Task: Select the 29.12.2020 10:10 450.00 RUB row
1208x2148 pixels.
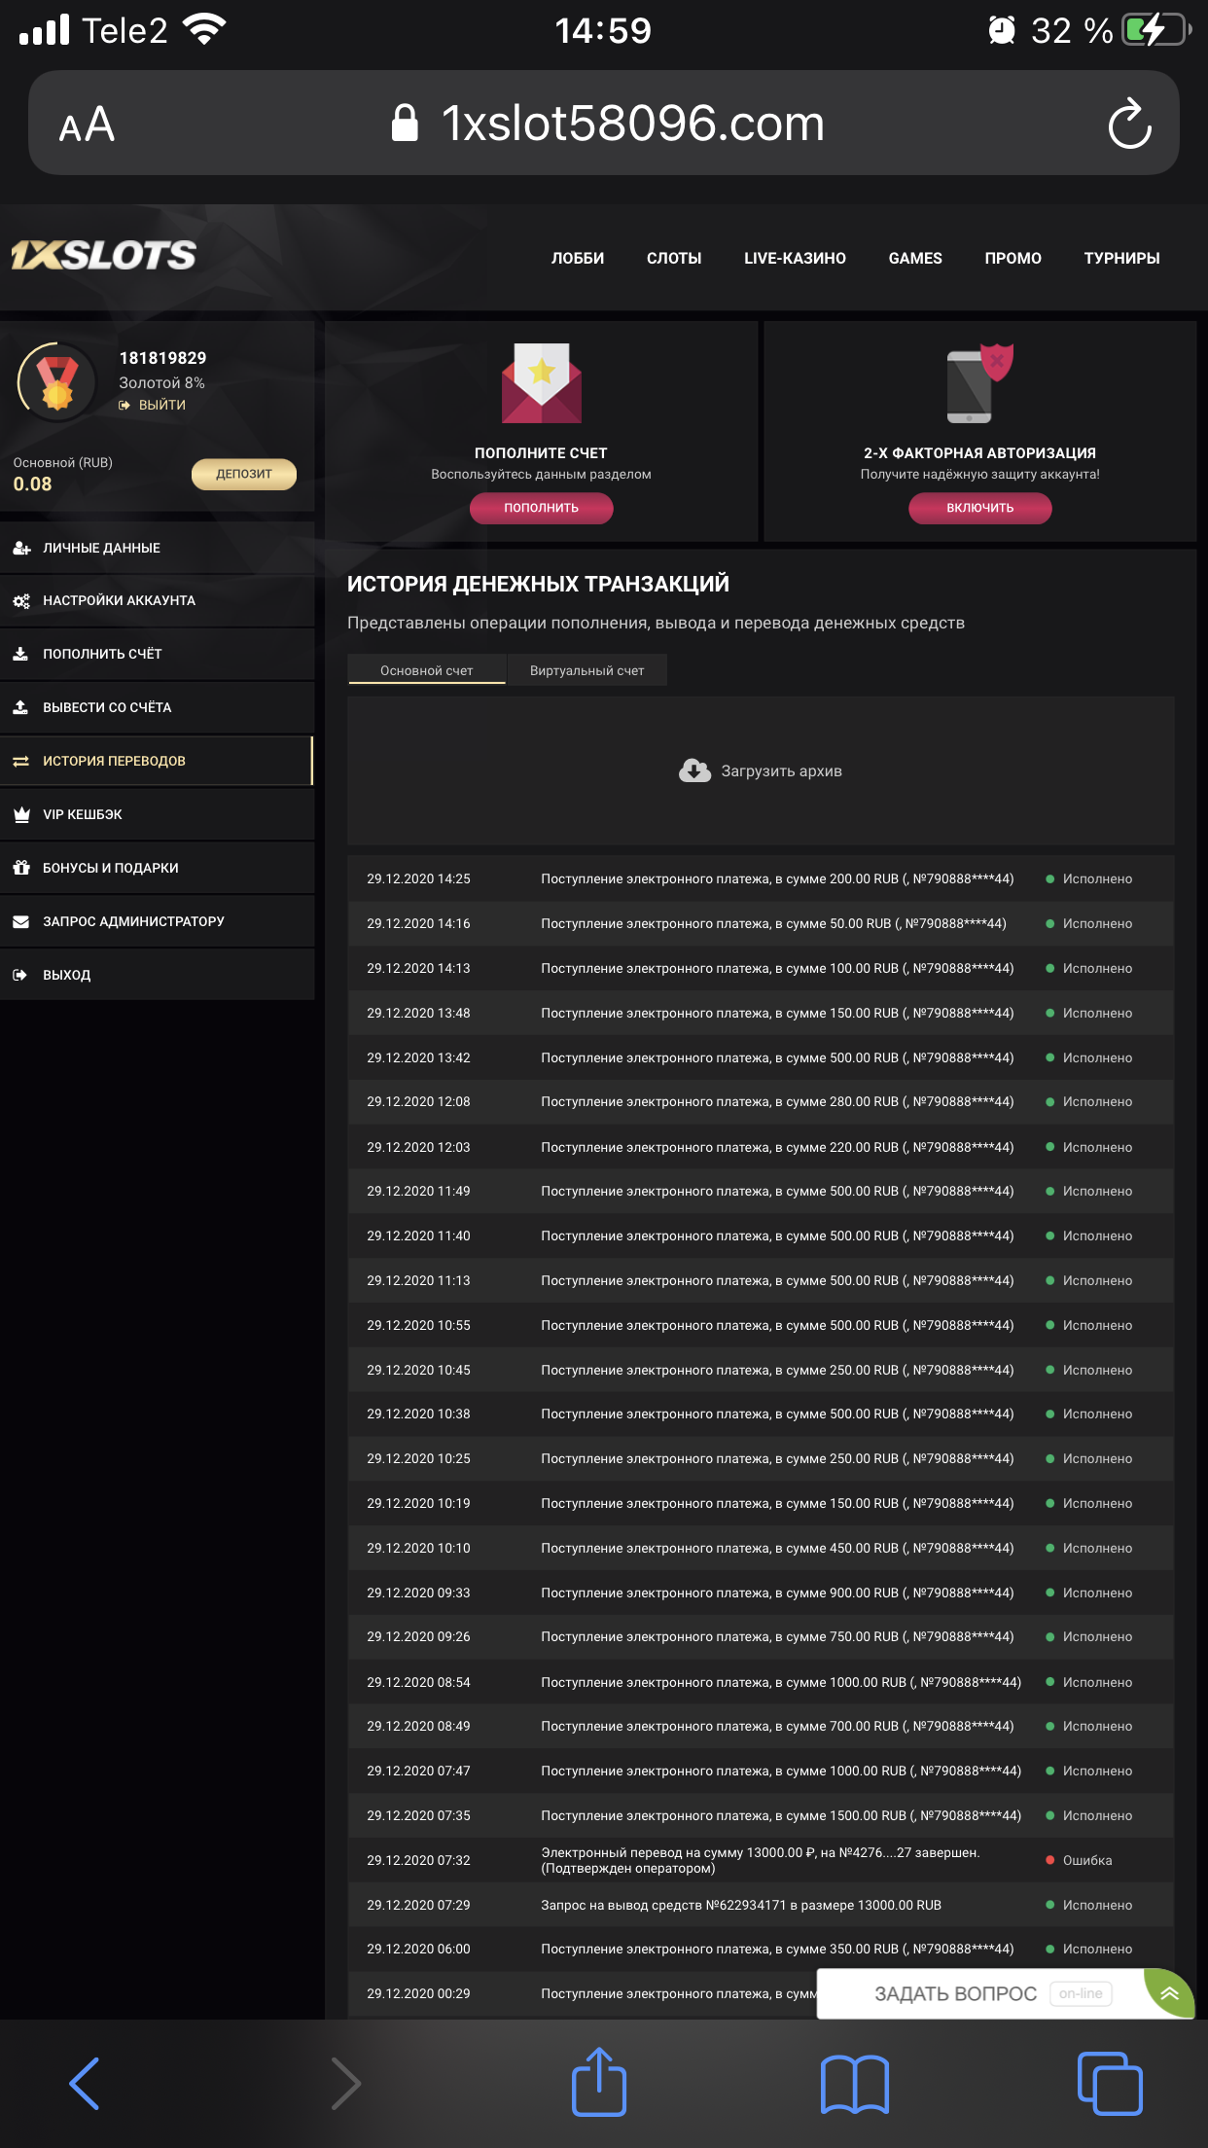Action: [x=761, y=1548]
